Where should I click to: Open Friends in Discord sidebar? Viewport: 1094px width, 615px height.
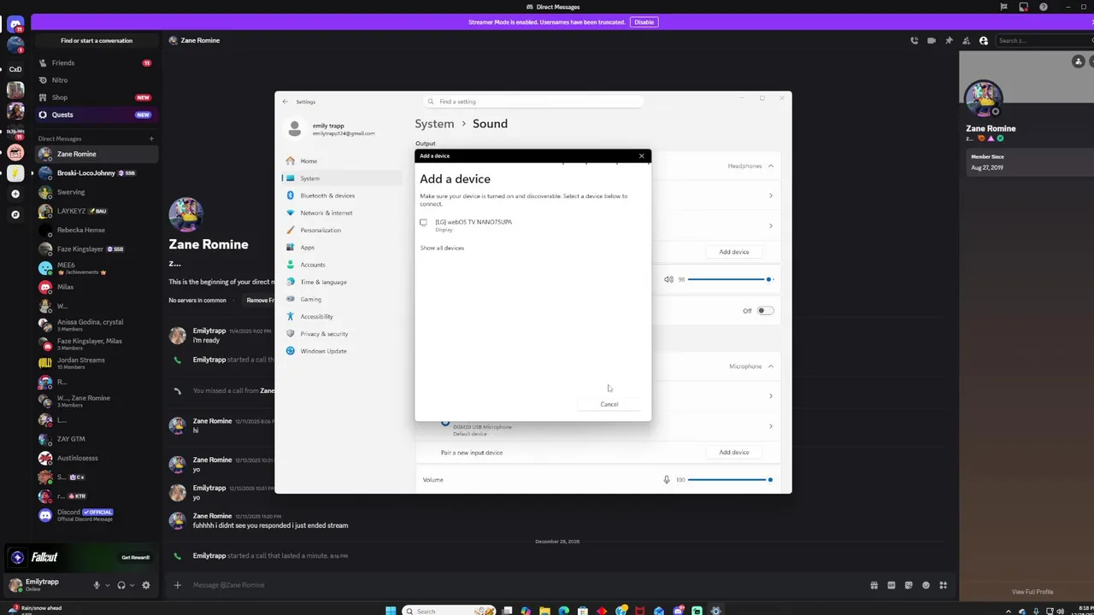96,62
